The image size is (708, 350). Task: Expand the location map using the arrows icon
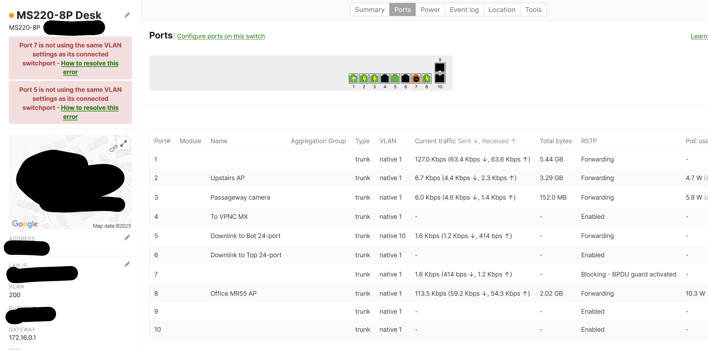123,143
